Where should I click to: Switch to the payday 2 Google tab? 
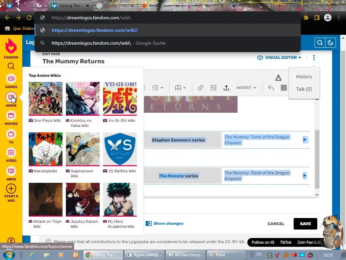click(x=116, y=6)
